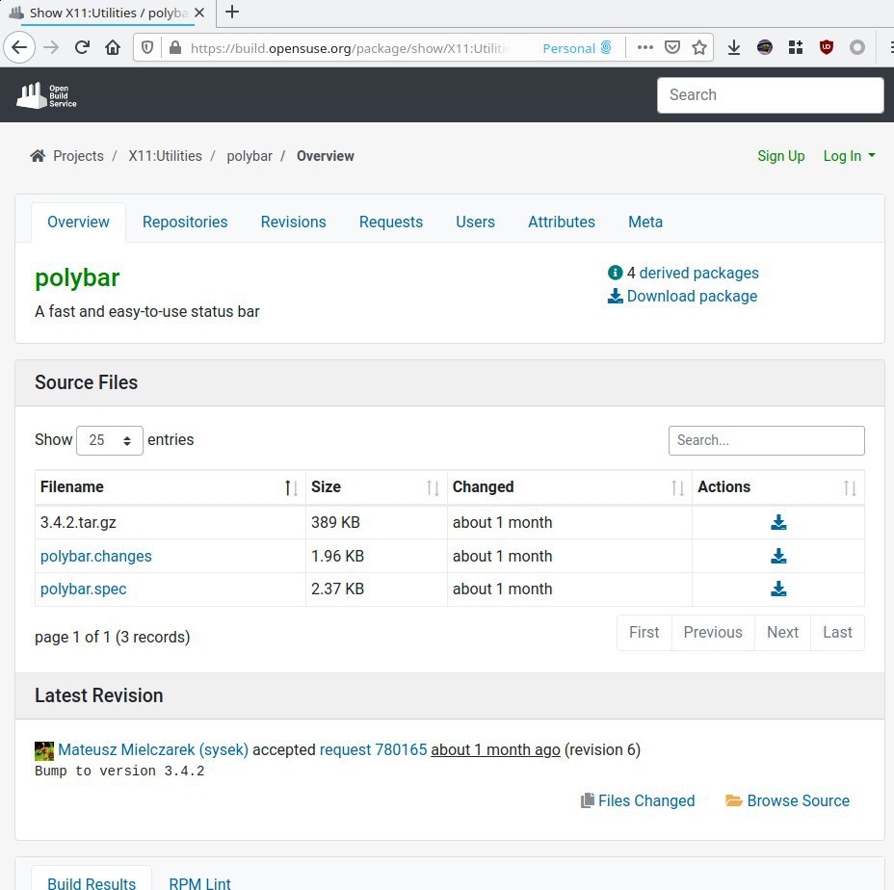Click the Open Build Service logo

(x=46, y=95)
